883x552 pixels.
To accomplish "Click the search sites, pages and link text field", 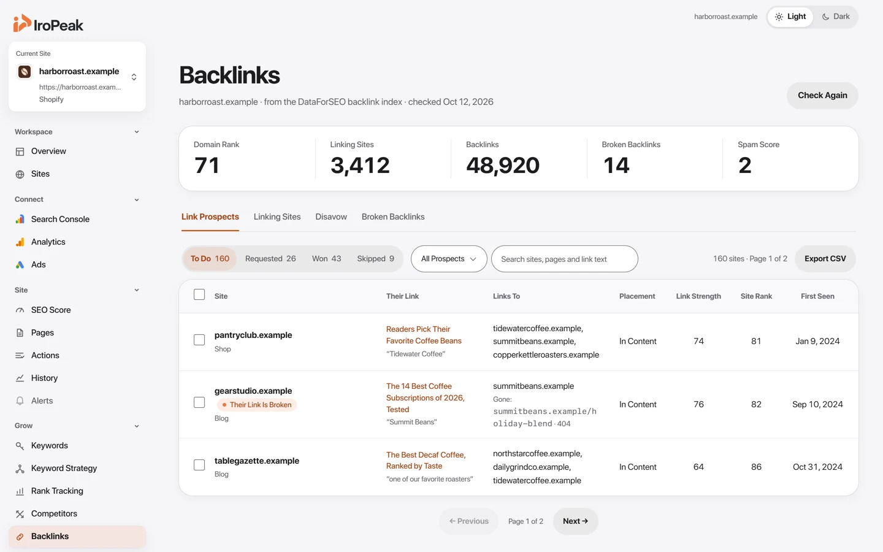I will (564, 259).
